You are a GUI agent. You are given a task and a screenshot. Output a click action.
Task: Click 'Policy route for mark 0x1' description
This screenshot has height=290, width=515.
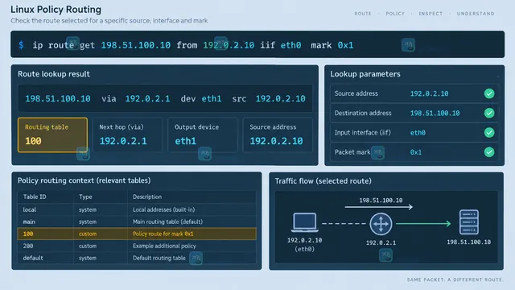pyautogui.click(x=163, y=234)
